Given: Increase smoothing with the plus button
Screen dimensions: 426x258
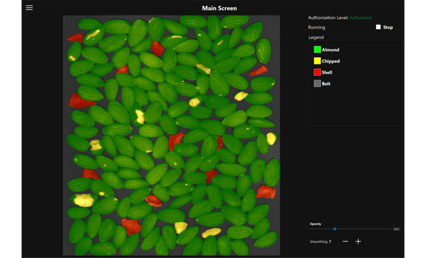Looking at the screenshot, I should click(358, 241).
